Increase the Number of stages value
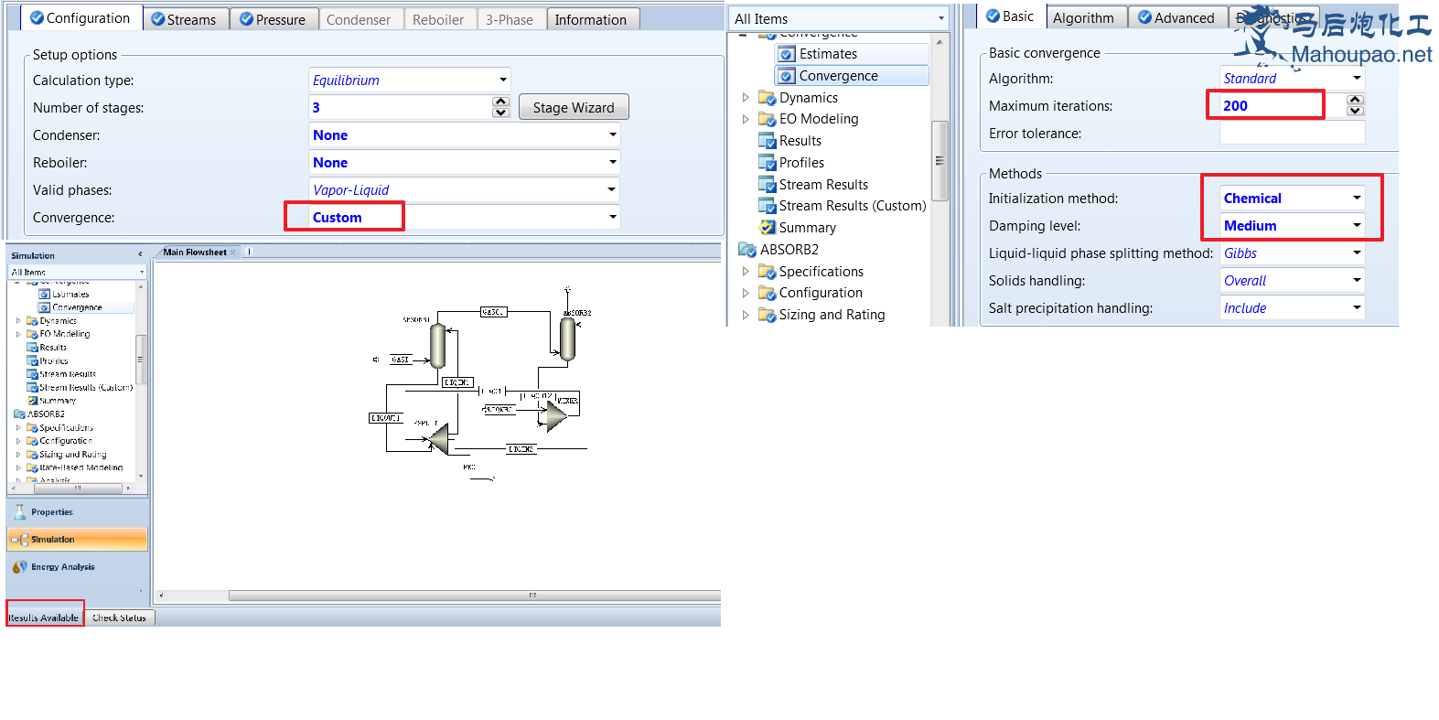Viewport: 1439px width, 720px height. coord(500,102)
